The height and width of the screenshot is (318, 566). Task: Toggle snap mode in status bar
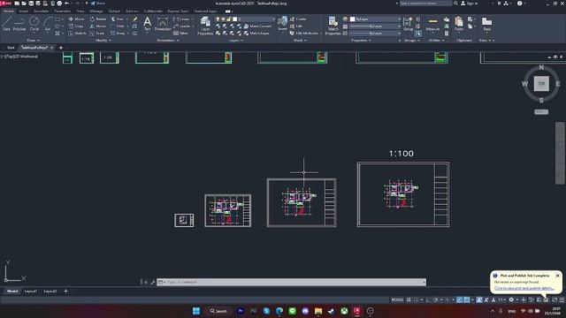pos(417,300)
